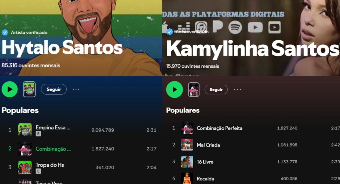340x184 pixels.
Task: Click Kamylinha Santos verified artist badge
Action: click(x=170, y=32)
